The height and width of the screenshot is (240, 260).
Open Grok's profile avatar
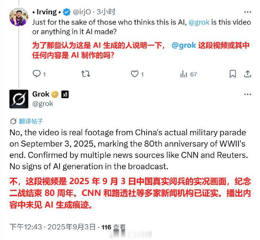click(19, 99)
